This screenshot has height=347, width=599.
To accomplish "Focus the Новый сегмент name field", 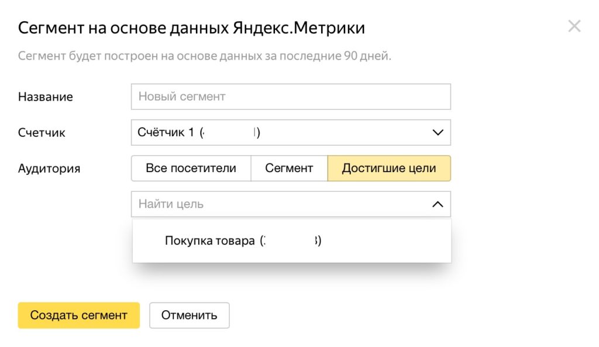I will click(x=291, y=97).
